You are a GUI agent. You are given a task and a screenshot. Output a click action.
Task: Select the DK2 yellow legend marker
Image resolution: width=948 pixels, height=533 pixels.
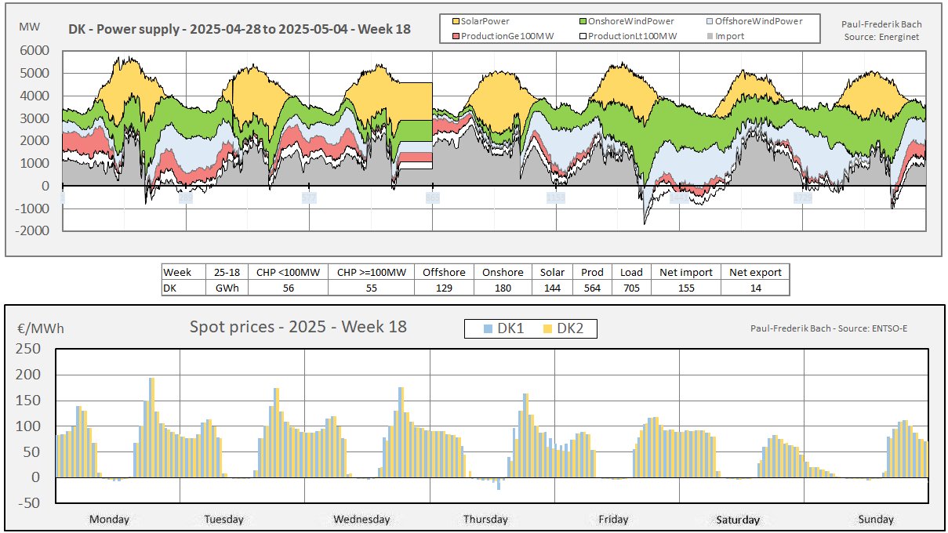548,328
